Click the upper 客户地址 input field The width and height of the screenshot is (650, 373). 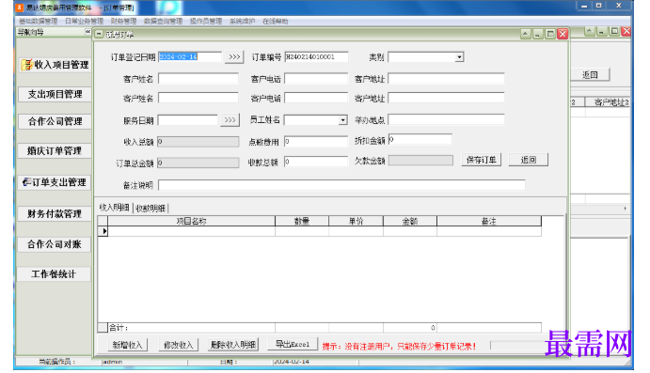tap(446, 79)
